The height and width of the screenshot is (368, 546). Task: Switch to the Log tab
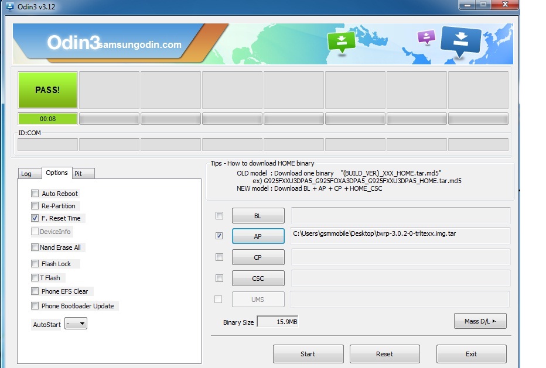pyautogui.click(x=29, y=174)
